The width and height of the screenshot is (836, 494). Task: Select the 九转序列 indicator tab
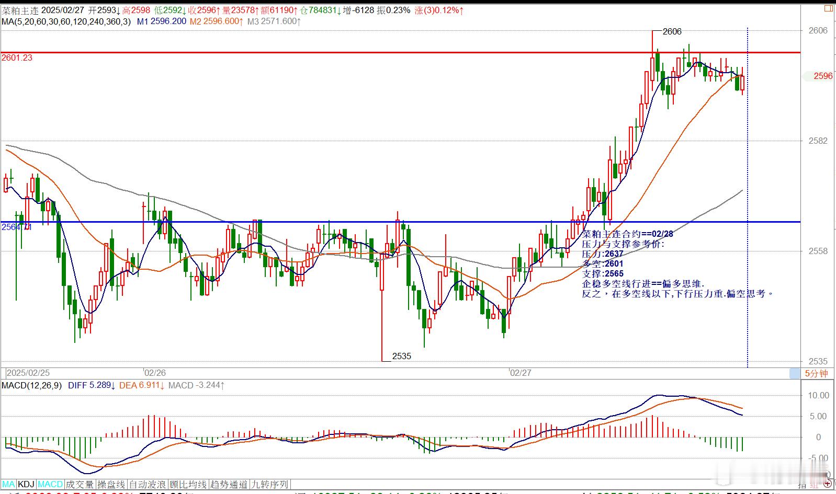[269, 485]
